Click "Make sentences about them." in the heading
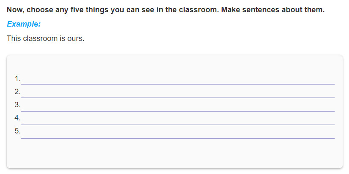Screen dimensions: 349x174 tap(273, 10)
